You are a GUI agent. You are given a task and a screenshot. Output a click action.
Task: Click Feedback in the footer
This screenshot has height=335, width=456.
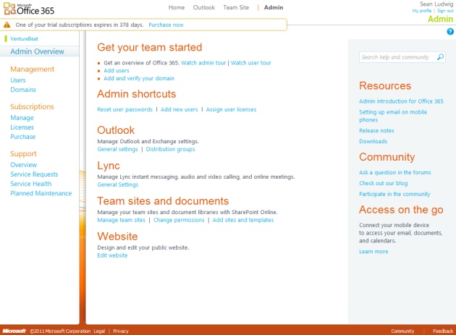(443, 331)
